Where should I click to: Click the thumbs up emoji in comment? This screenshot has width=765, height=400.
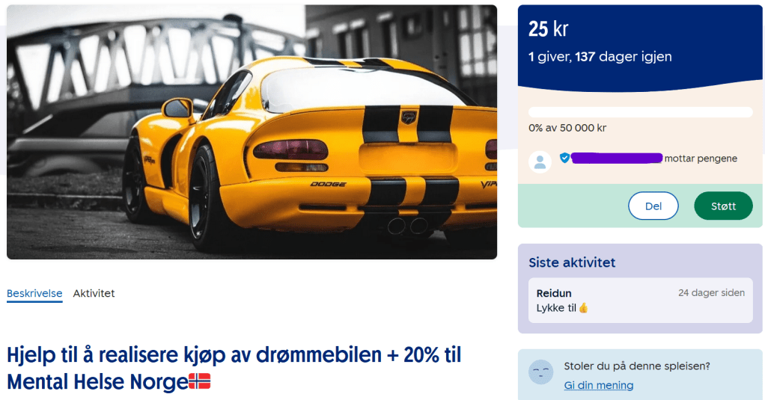[584, 308]
